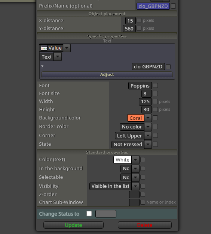Viewport: 211px width, 234px height.
Task: Tick the Corner row checkbox
Action: pos(155,136)
